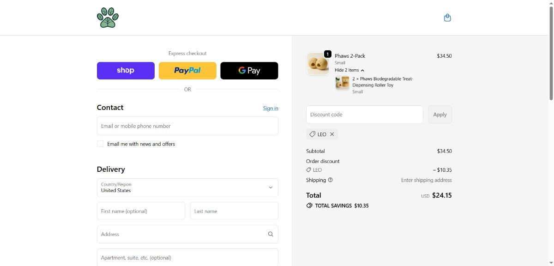Pay with Shop Pay express checkout
The image size is (554, 266).
click(126, 71)
